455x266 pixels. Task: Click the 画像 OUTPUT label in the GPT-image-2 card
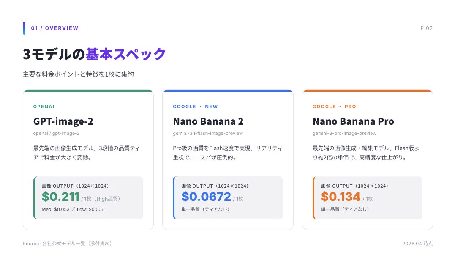75,186
